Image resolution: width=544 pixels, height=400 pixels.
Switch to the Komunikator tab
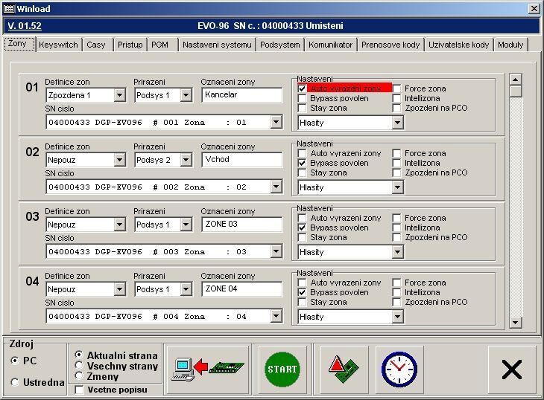point(330,45)
